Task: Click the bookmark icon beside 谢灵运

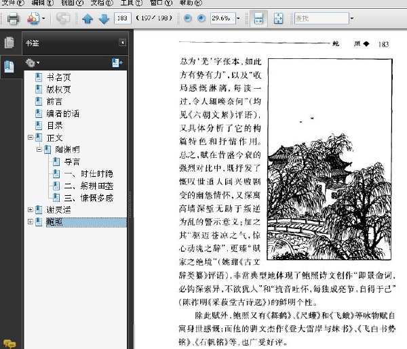Action: [39, 210]
